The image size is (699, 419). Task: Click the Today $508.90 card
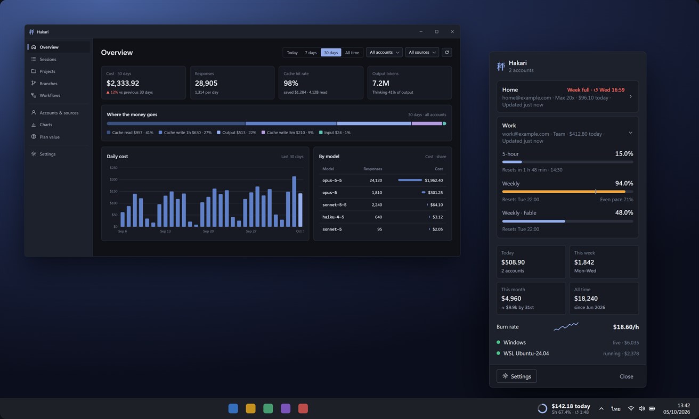click(x=531, y=262)
